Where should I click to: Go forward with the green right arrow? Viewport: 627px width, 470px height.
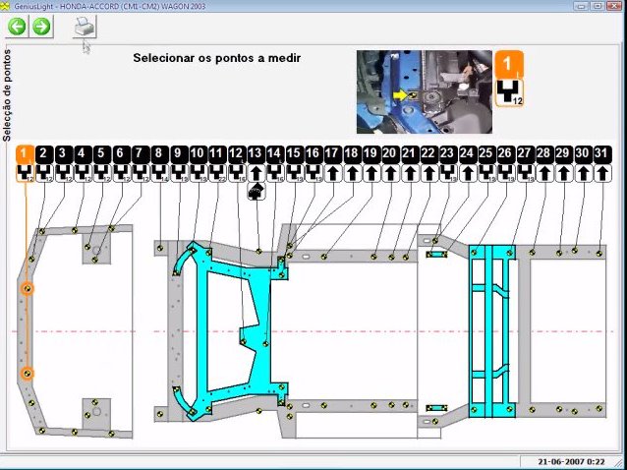pos(41,27)
